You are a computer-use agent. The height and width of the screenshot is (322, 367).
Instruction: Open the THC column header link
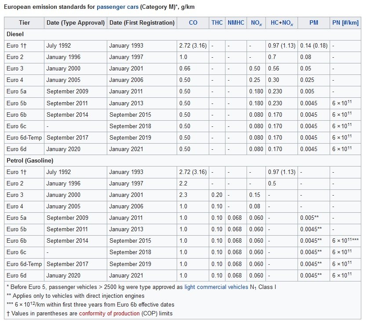coord(217,23)
